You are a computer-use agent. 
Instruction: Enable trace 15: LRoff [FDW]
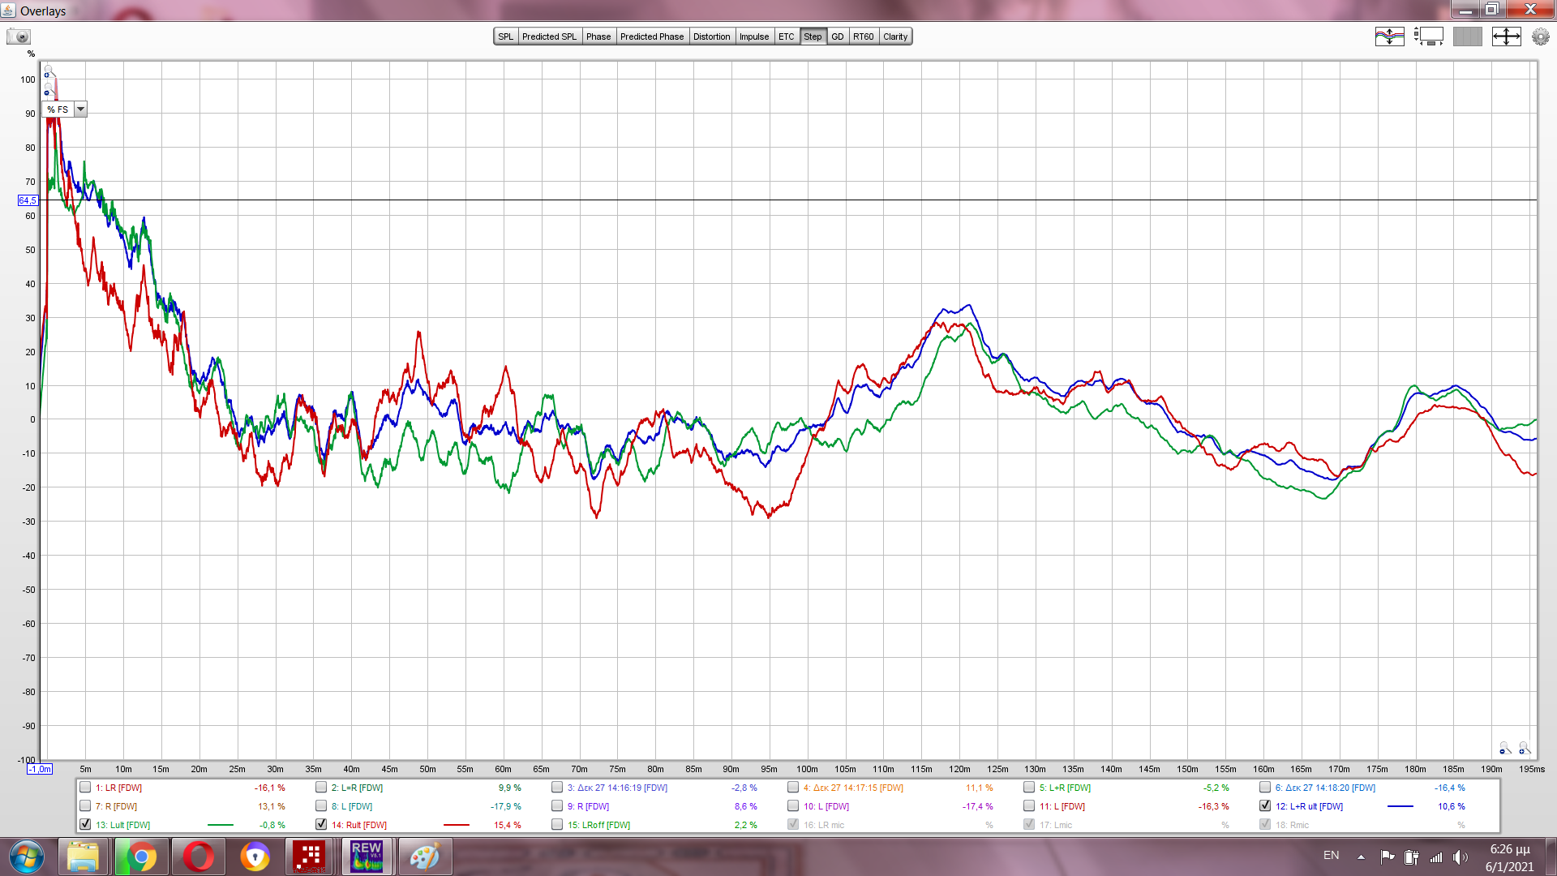pos(557,824)
